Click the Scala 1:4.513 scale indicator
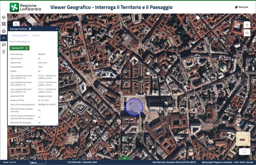The height and width of the screenshot is (165, 256). click(9, 162)
